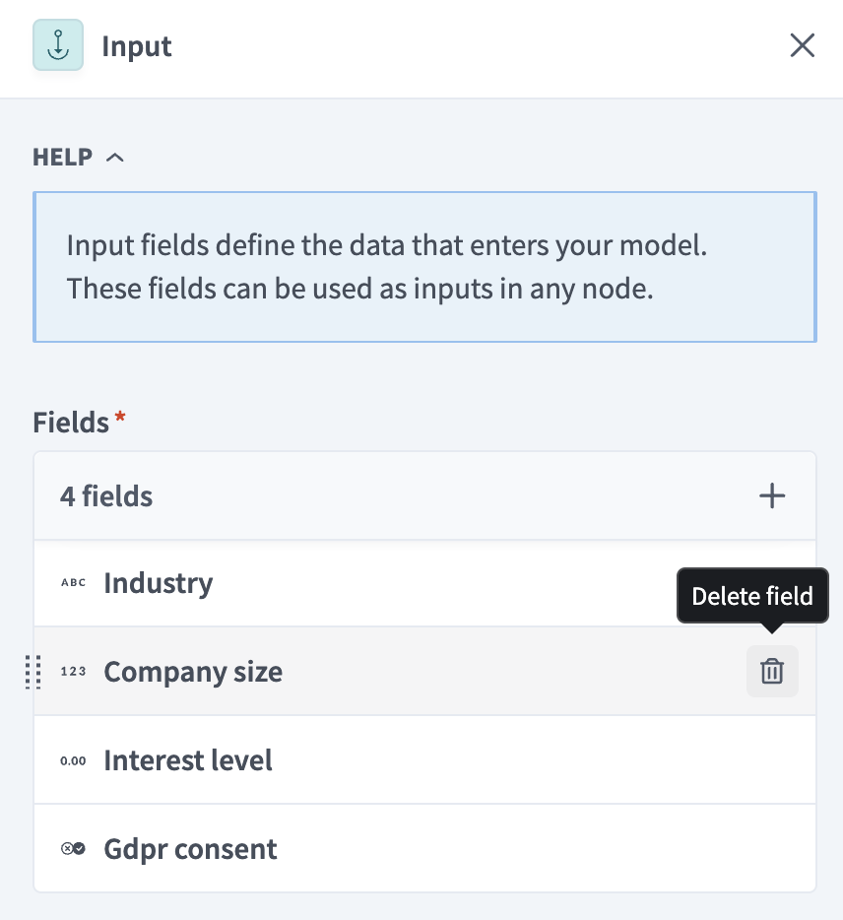Click the anchor Input node icon
Screen dimensions: 843x920
(57, 45)
